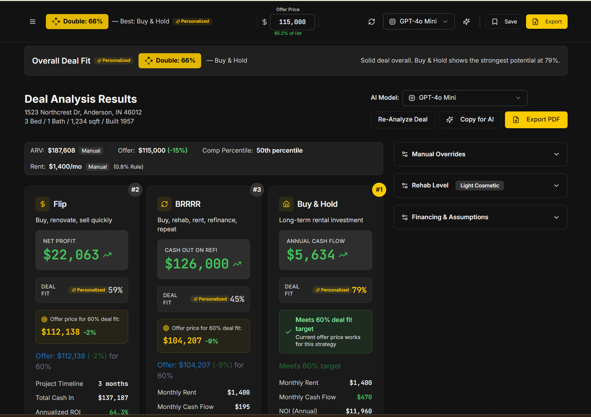
Task: Click Personalized badge in BRRRR deal fit
Action: 210,299
